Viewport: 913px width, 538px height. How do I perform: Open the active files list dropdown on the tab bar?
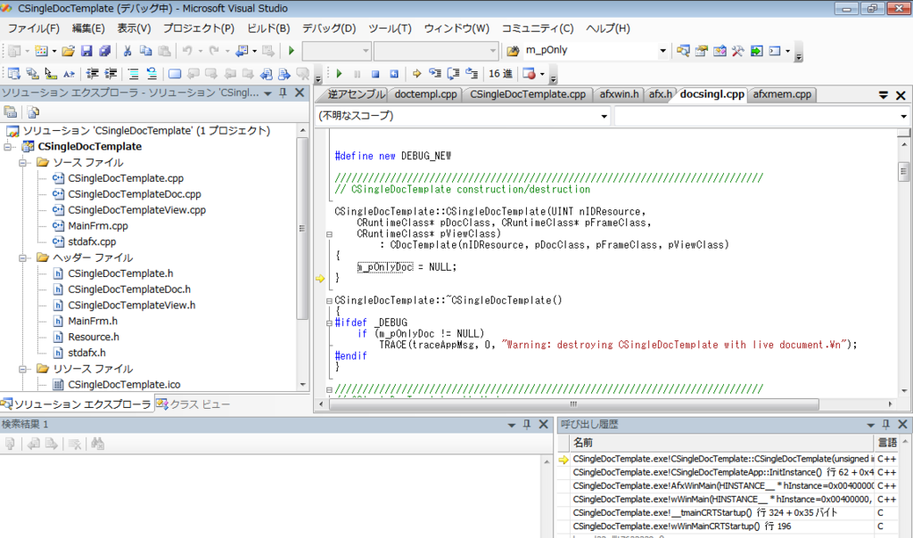point(884,94)
